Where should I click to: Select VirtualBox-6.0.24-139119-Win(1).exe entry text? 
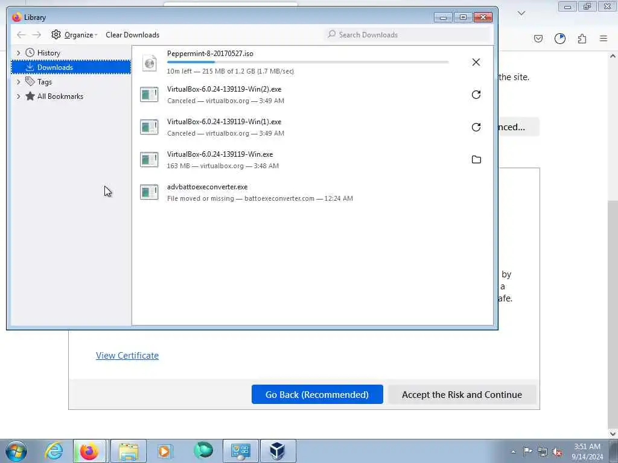tap(225, 122)
